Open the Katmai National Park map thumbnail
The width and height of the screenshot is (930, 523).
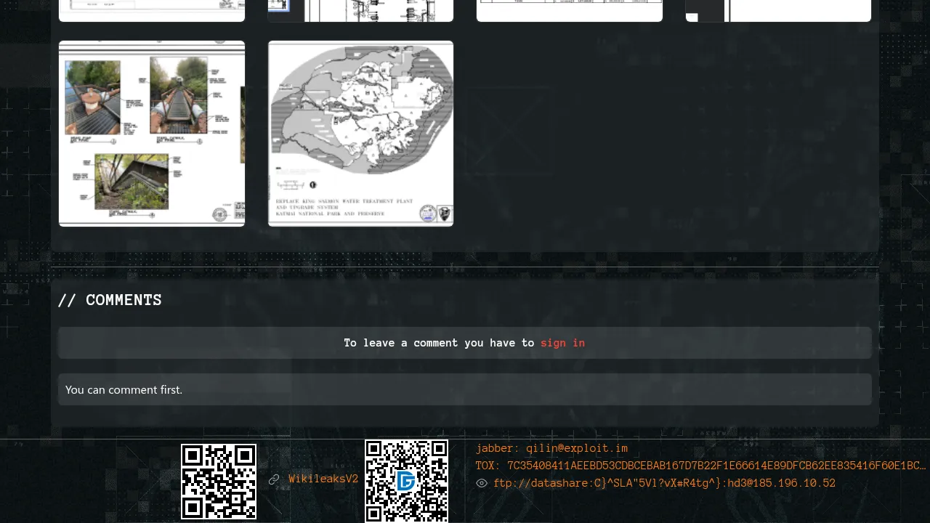[361, 134]
